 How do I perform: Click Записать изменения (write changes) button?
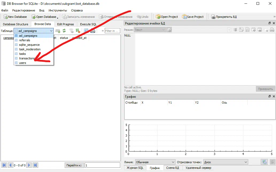tap(78, 17)
